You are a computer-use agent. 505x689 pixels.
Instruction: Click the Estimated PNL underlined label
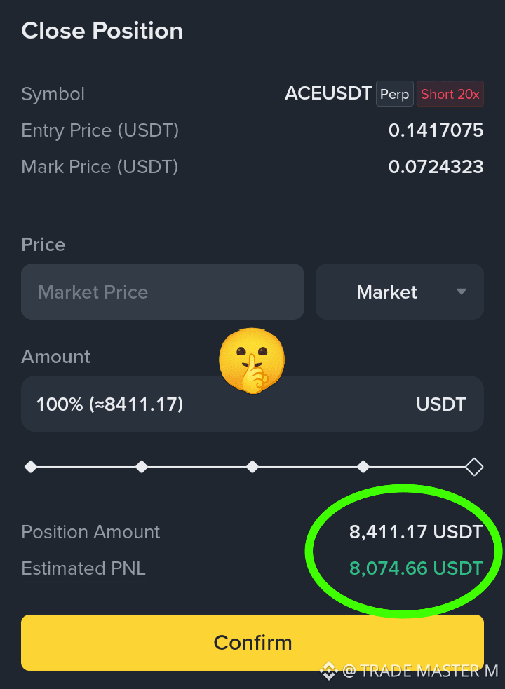point(83,568)
